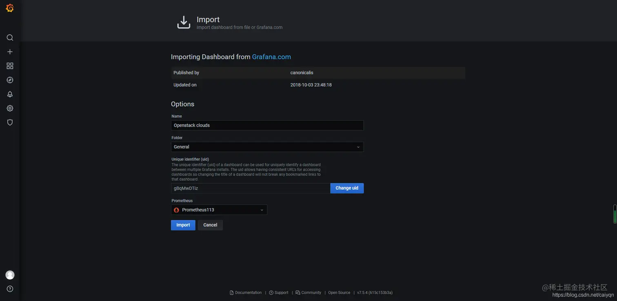Open the Community footer link

308,292
